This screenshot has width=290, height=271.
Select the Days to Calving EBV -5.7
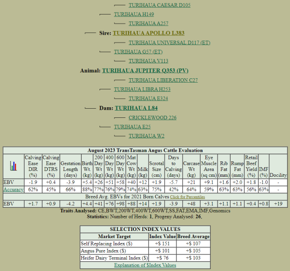tap(174, 183)
